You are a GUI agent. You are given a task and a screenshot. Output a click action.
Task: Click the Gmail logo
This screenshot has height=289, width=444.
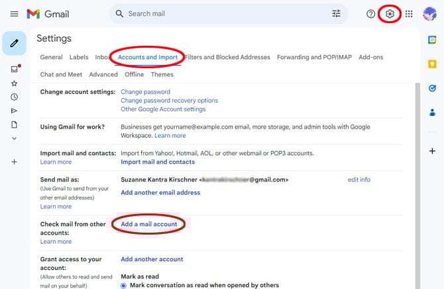click(48, 14)
